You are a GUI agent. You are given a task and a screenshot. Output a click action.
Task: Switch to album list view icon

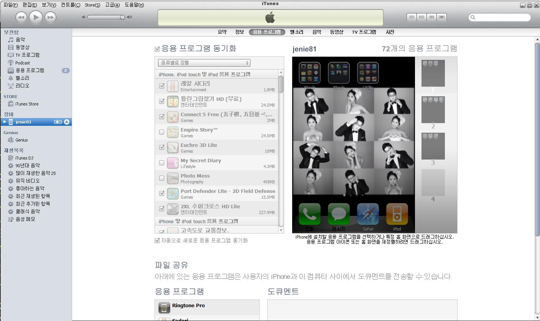point(421,17)
